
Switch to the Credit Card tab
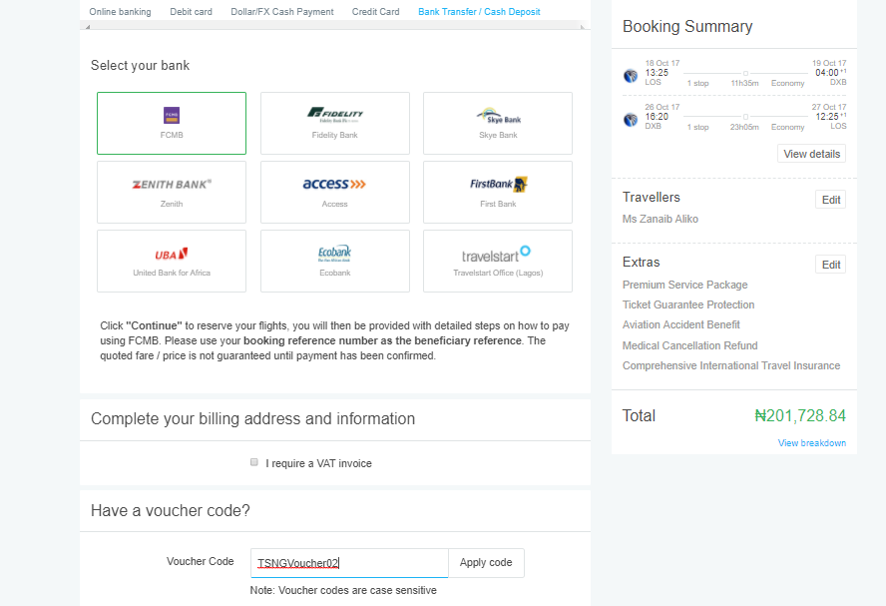[x=376, y=11]
